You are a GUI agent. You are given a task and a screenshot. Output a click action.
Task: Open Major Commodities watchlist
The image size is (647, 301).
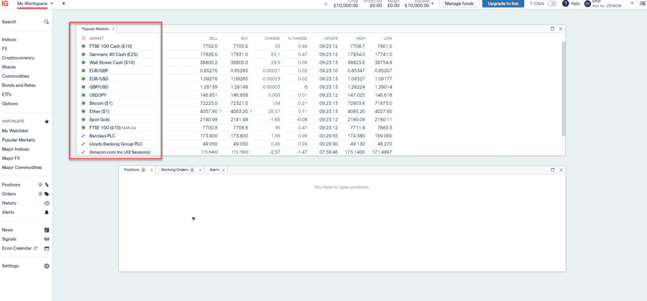coord(22,167)
